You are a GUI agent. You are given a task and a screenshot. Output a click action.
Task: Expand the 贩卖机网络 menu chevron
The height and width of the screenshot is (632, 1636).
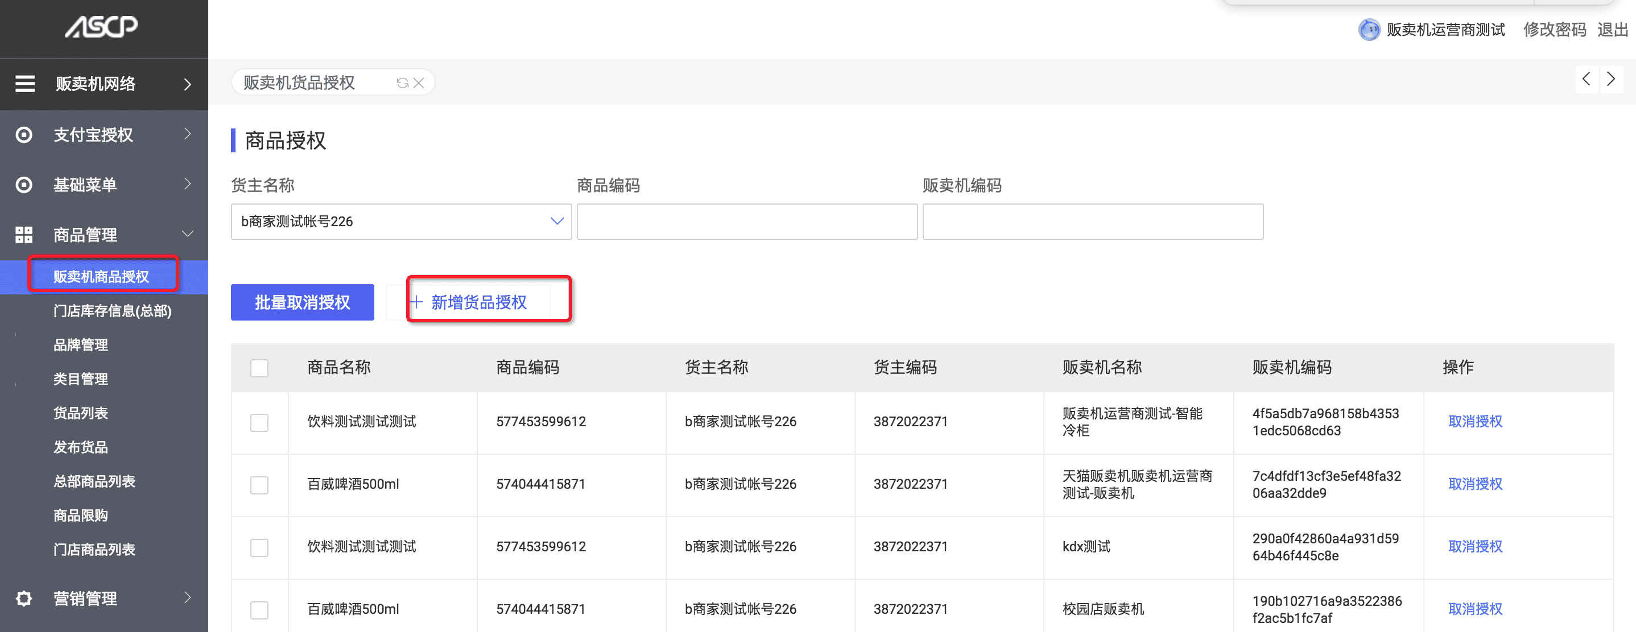187,84
